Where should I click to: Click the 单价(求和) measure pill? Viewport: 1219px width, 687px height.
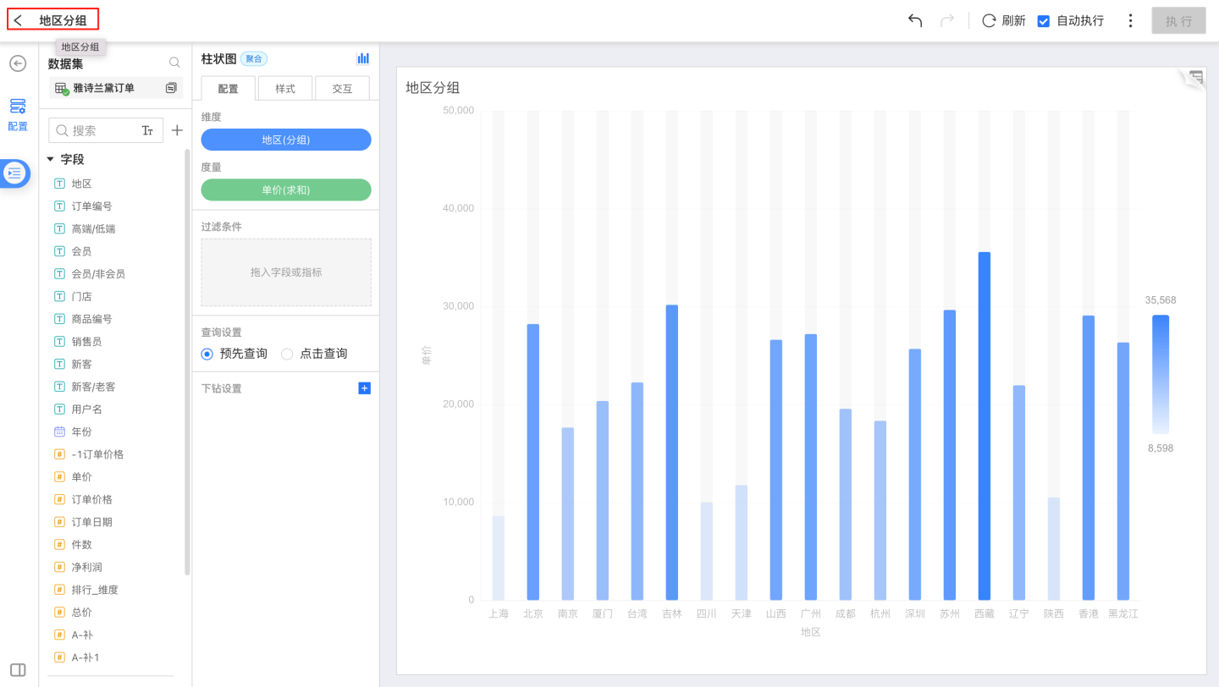coord(286,190)
